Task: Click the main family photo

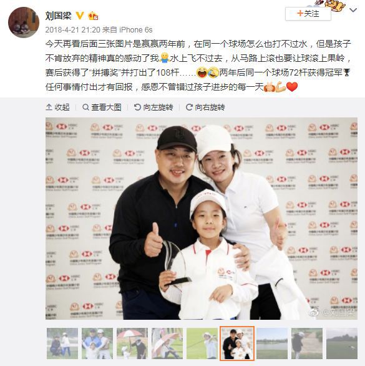Action: pos(202,219)
